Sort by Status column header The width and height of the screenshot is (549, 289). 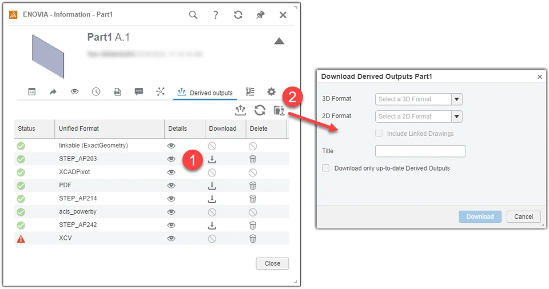click(34, 129)
